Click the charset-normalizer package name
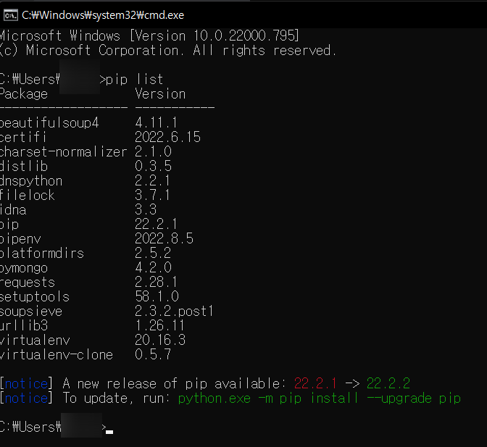Viewport: 487px width, 447px height. pos(64,152)
